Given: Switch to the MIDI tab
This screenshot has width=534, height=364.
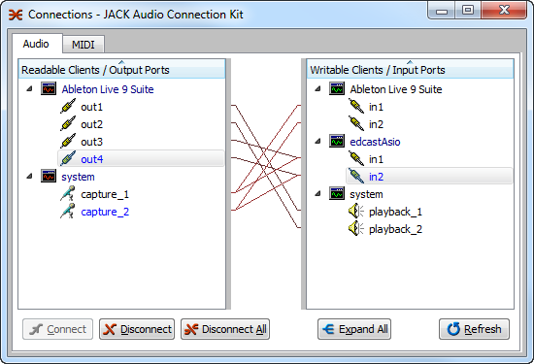Looking at the screenshot, I should (x=83, y=45).
